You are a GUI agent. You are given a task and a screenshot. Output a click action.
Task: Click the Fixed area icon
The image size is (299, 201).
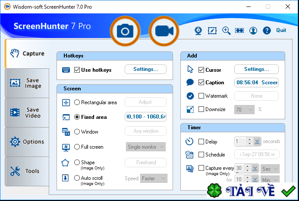pyautogui.click(x=66, y=117)
